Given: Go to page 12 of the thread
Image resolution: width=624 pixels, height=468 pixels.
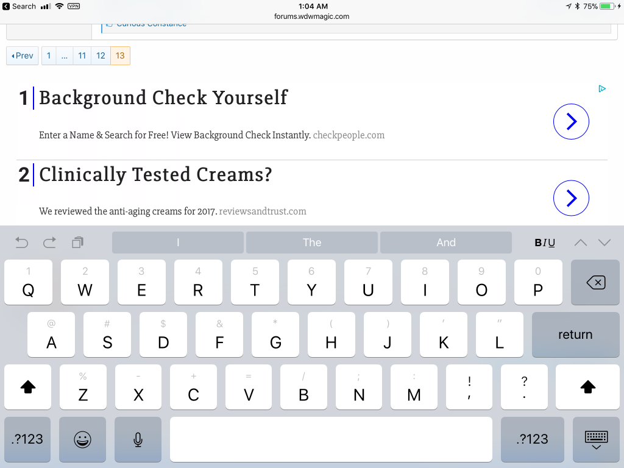Looking at the screenshot, I should click(101, 55).
